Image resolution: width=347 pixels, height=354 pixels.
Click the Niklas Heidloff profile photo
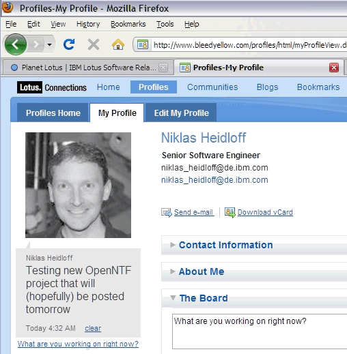[x=78, y=185]
